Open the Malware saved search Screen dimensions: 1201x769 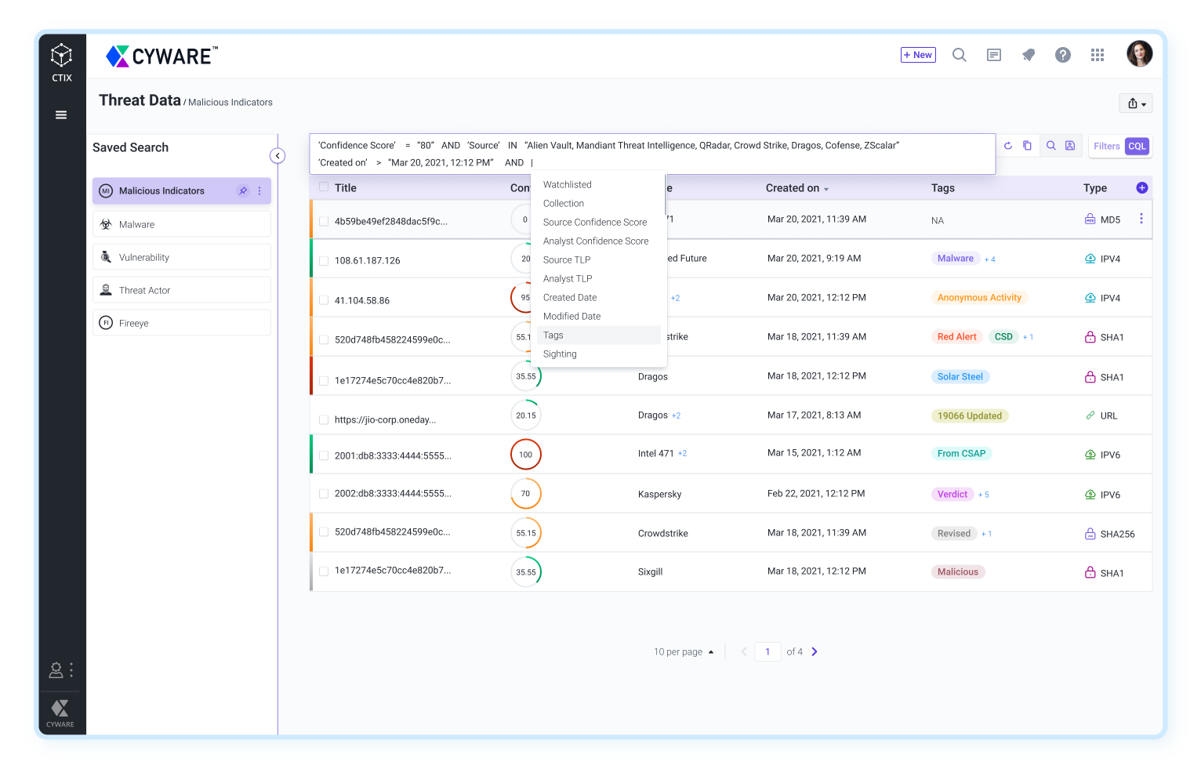(182, 224)
